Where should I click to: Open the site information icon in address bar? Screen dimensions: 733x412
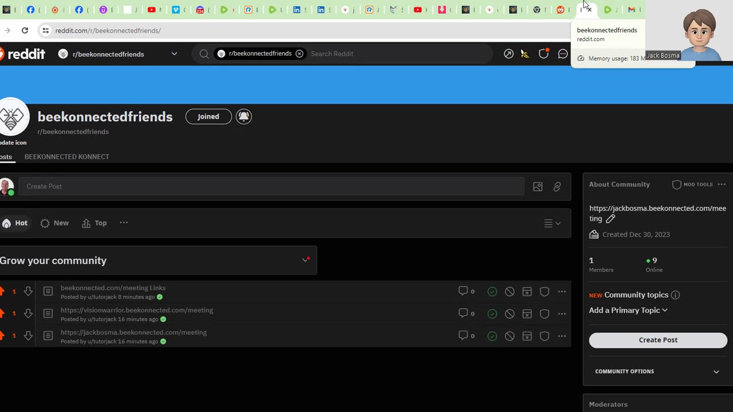click(x=46, y=30)
